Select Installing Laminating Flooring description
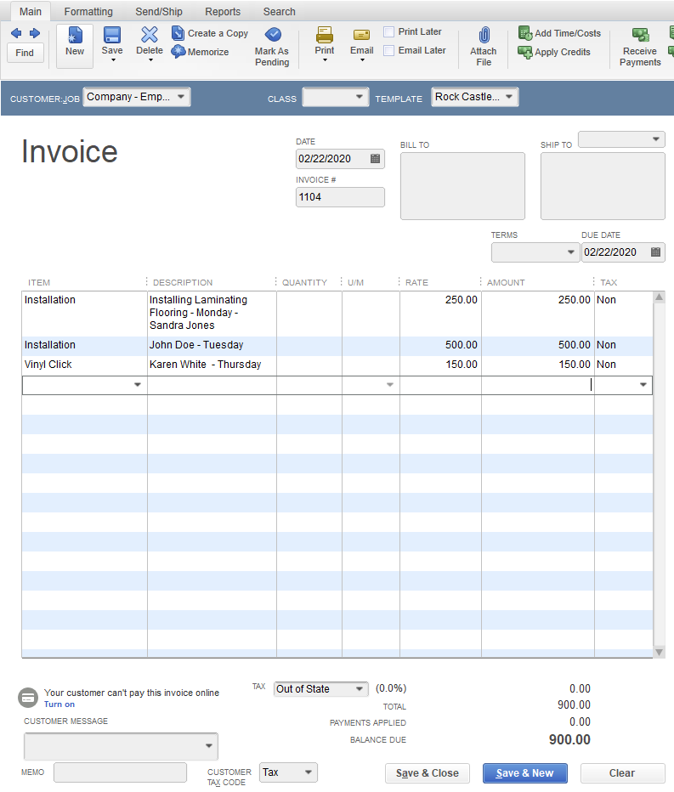The height and width of the screenshot is (792, 674). click(212, 314)
